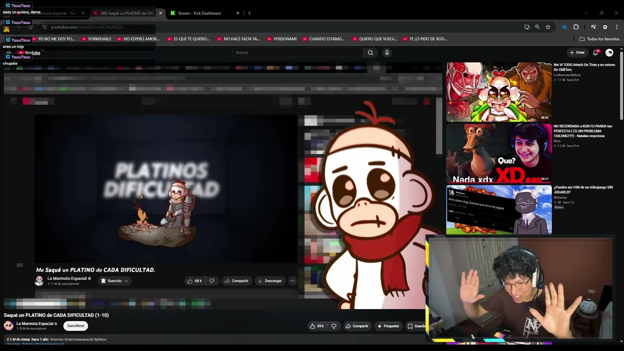Dislike the video next to 59 k

[334, 326]
